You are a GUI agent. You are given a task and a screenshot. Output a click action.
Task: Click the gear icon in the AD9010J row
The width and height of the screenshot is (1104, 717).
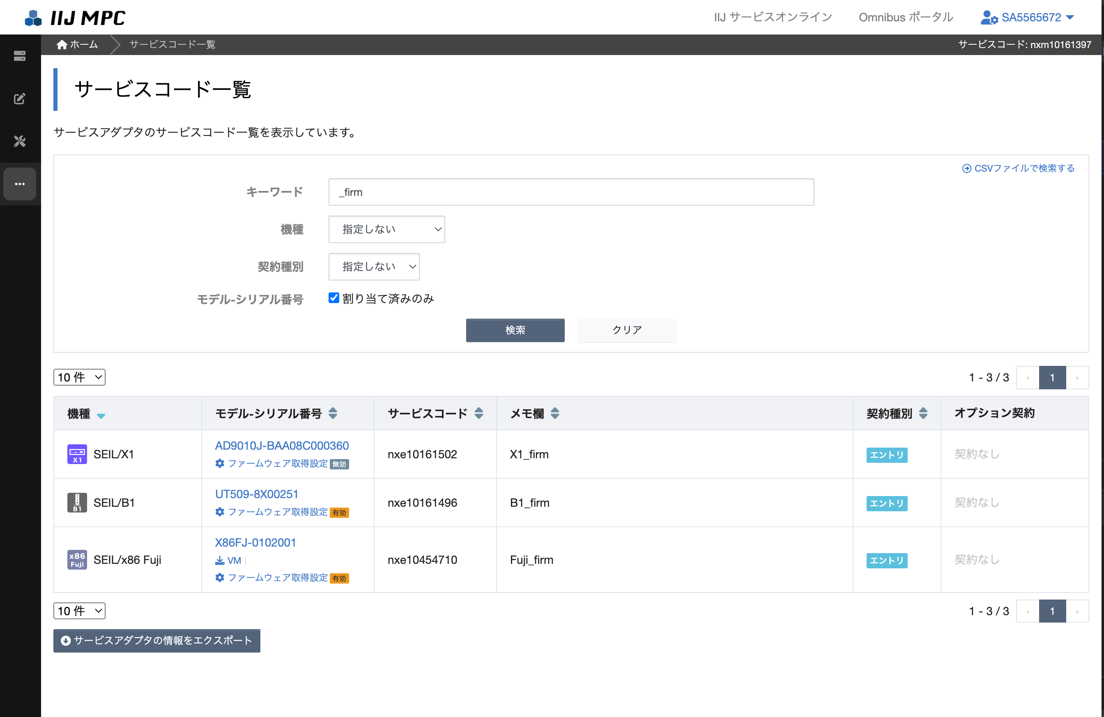(x=220, y=463)
